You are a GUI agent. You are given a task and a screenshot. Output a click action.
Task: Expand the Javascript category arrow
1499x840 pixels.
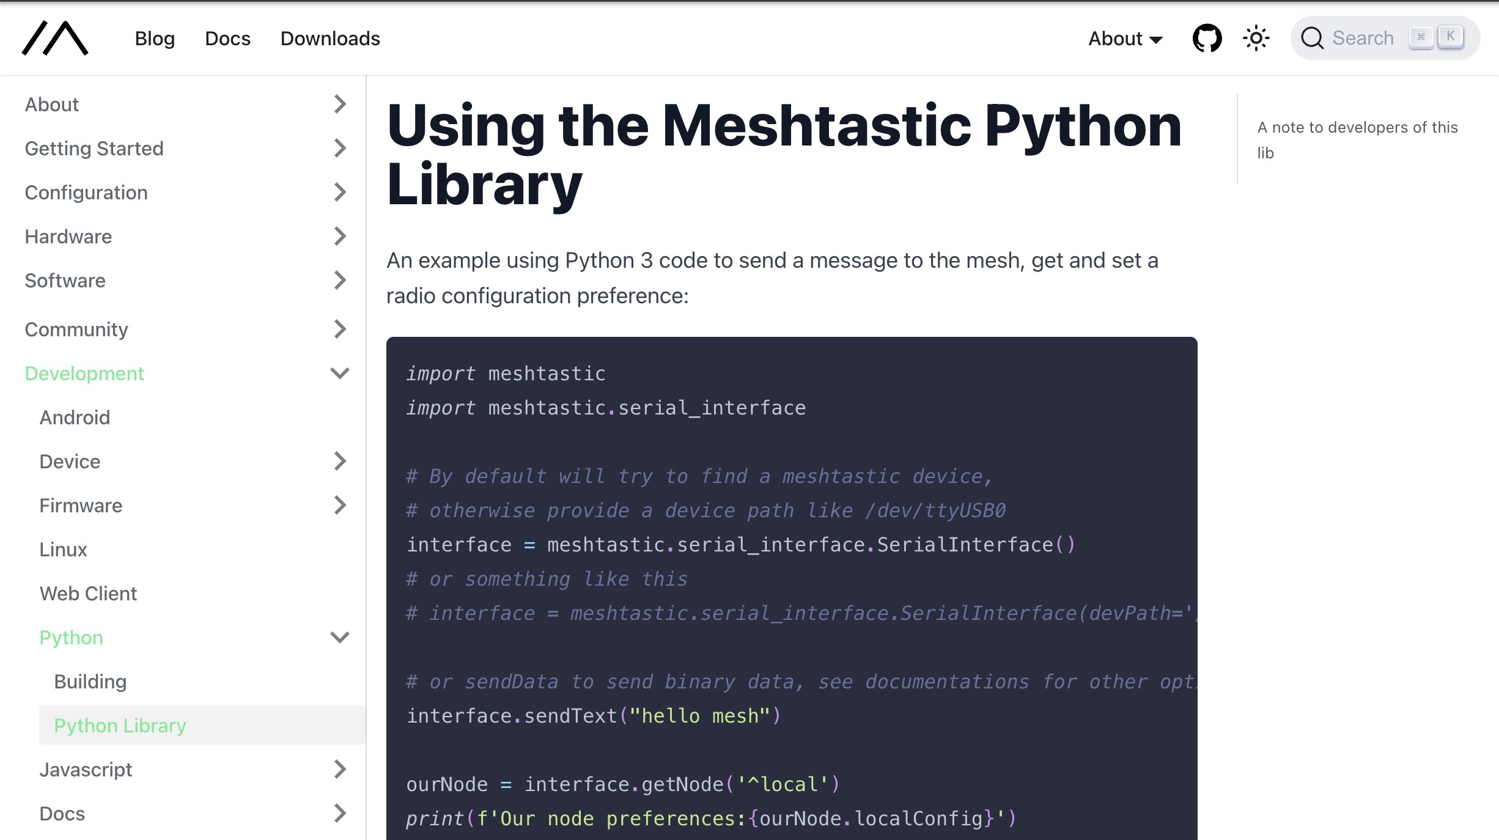(340, 769)
